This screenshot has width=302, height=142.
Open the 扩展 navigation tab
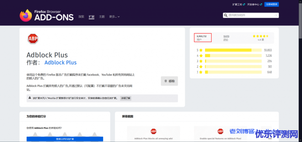pos(91,17)
